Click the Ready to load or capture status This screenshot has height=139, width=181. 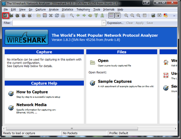(19, 133)
